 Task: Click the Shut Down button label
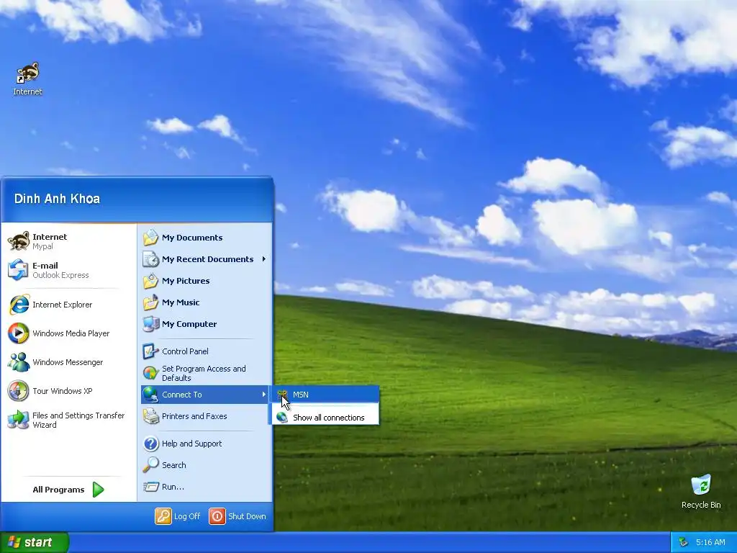(x=248, y=516)
